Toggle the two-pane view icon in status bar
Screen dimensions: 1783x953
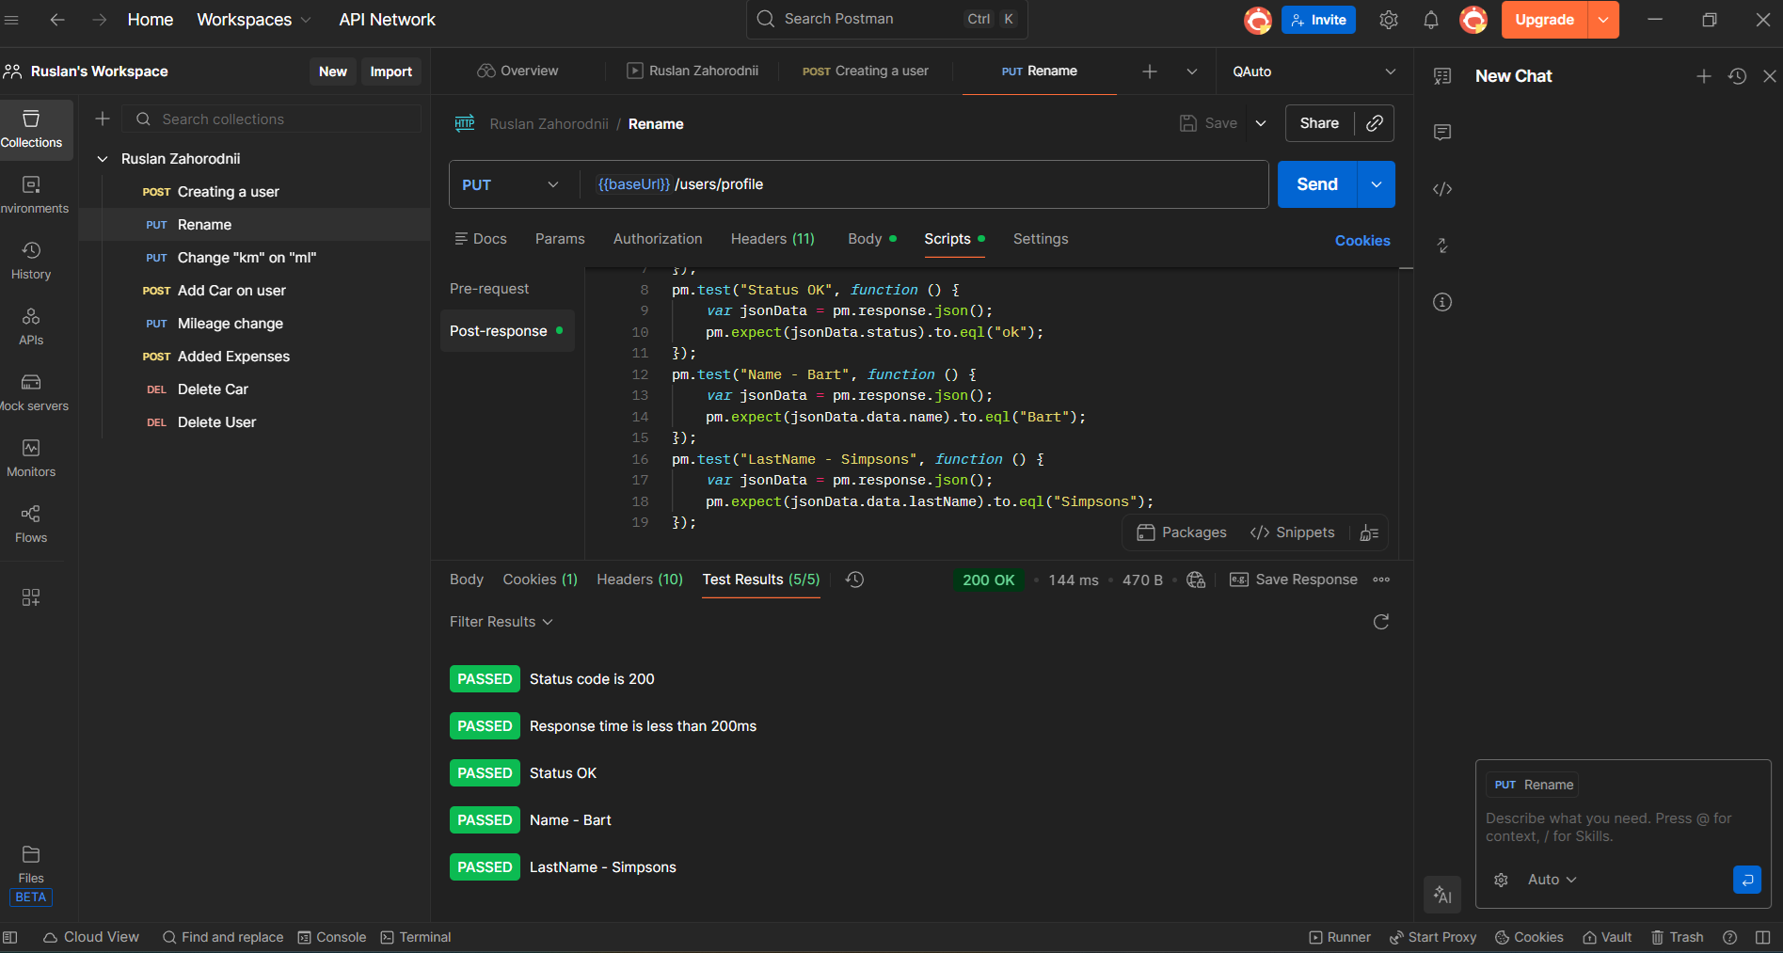[x=1762, y=937]
